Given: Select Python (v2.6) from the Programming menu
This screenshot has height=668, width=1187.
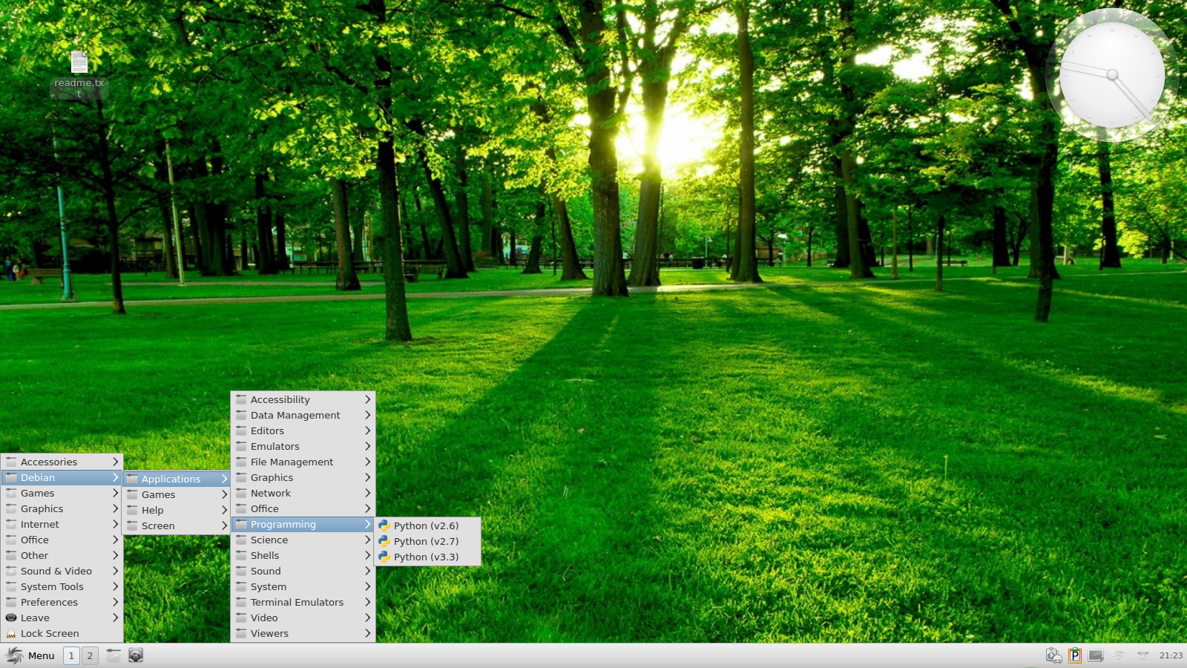Looking at the screenshot, I should click(x=427, y=525).
